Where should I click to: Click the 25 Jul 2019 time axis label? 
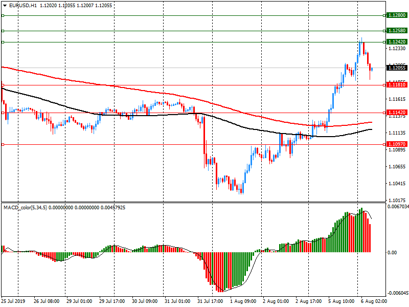pos(13,301)
